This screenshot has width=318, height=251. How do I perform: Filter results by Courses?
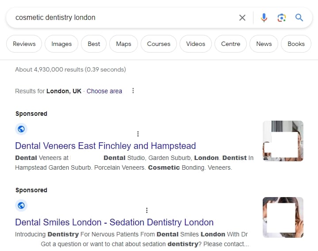(158, 44)
